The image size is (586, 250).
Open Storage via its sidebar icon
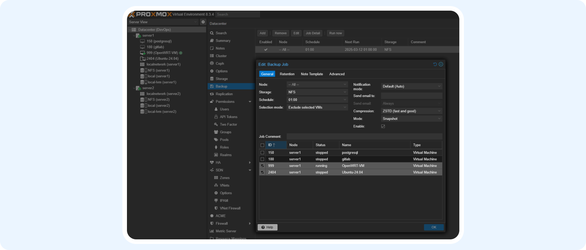click(x=212, y=79)
